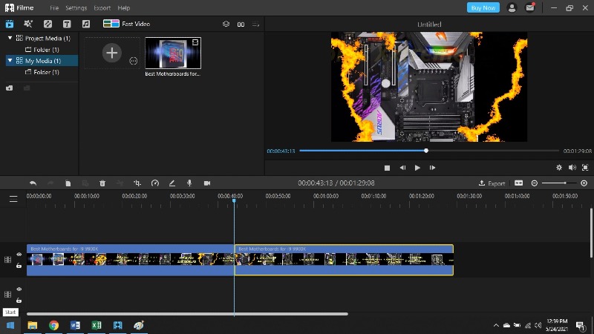Viewport: 594px width, 334px height.
Task: Open preview quality settings gear
Action: coord(559,168)
